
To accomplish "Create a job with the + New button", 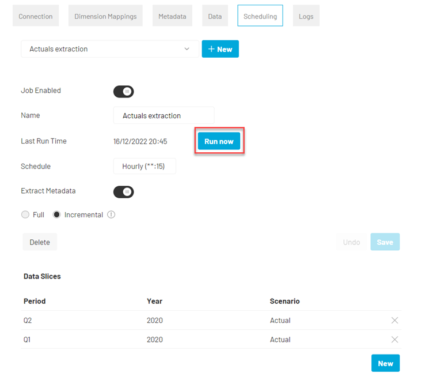I will click(x=220, y=49).
